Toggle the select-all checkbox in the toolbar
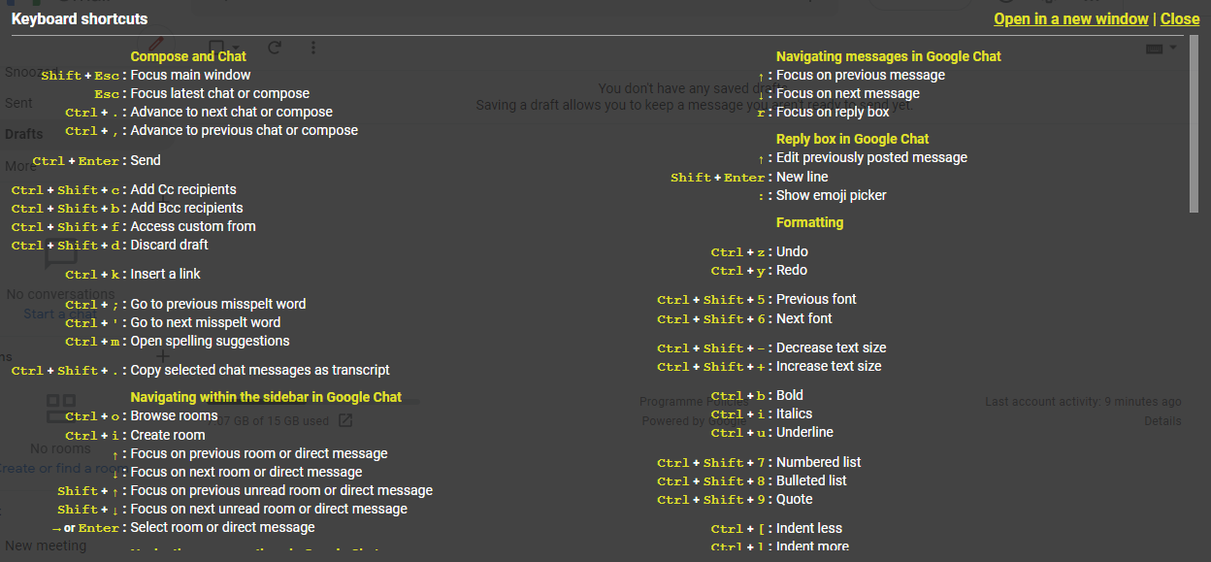This screenshot has height=562, width=1211. 215,48
